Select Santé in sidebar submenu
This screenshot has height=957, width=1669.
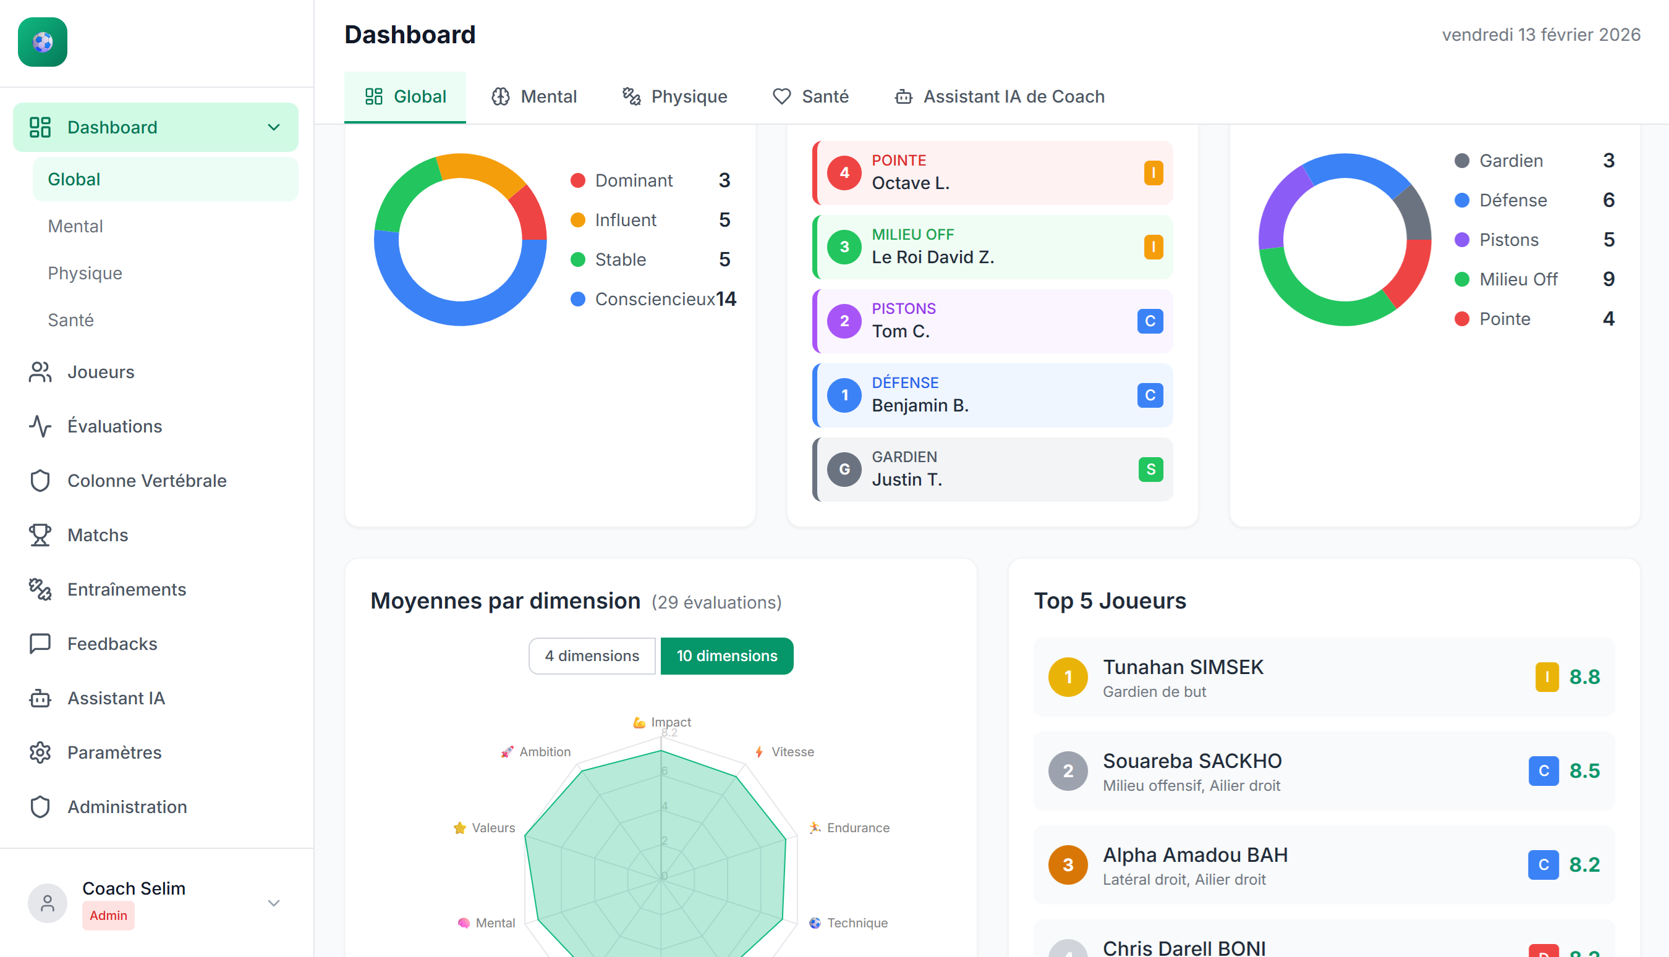[165, 321]
